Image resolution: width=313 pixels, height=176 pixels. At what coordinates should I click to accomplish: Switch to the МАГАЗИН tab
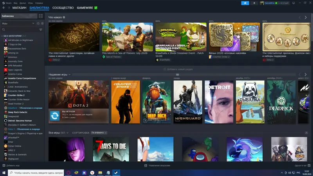(x=19, y=8)
